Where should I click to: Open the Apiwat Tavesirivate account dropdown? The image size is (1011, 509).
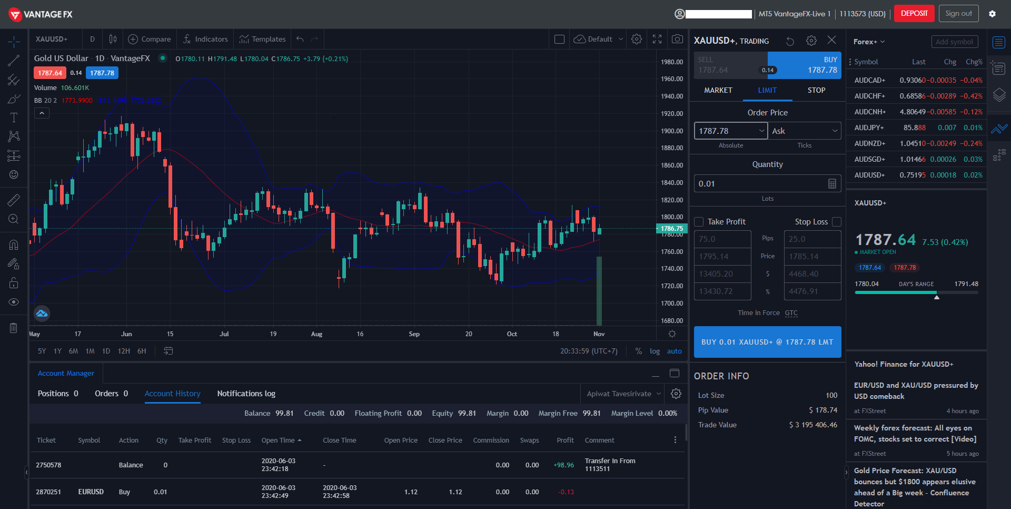click(623, 394)
